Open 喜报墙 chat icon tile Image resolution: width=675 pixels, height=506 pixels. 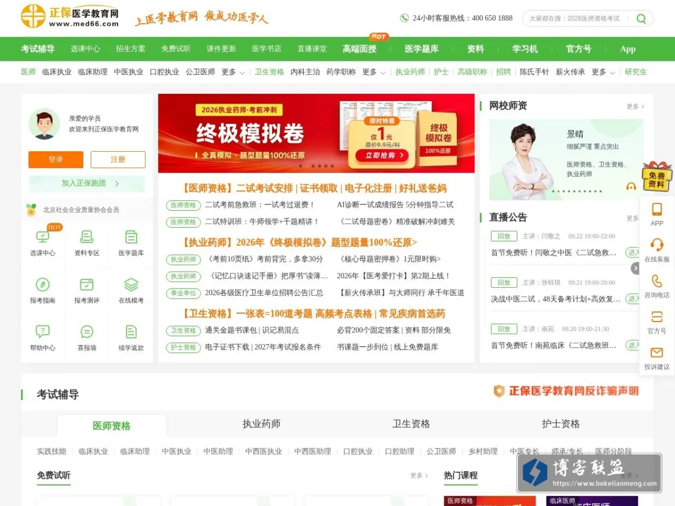87,332
